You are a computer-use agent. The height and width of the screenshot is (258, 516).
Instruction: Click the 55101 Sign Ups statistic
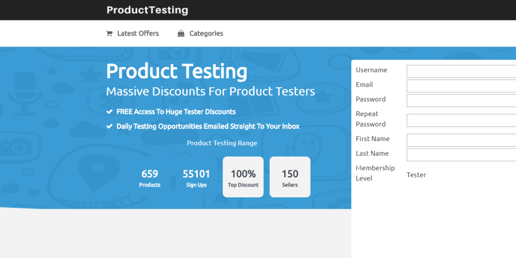[196, 178]
